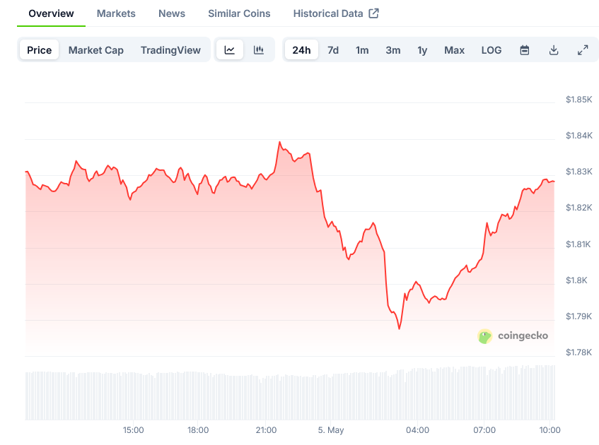Select the 7d time range
Screen dimensions: 599x445
click(333, 50)
